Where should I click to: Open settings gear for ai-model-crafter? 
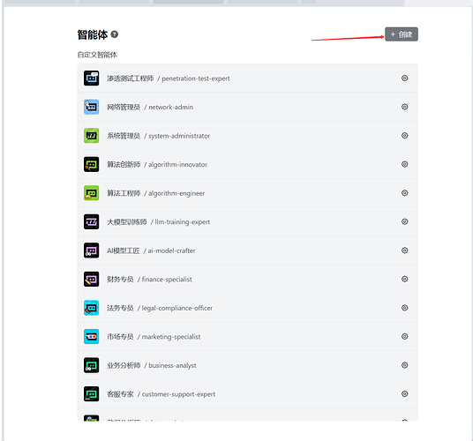[404, 250]
